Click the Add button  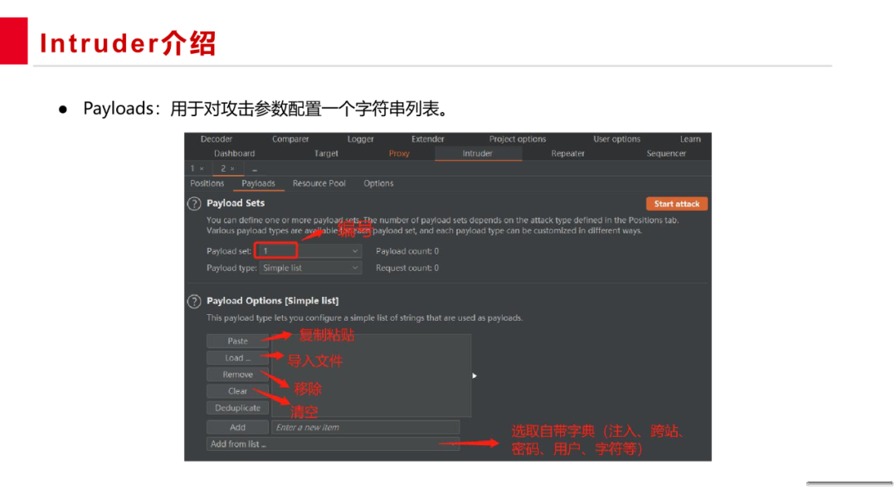(x=238, y=427)
